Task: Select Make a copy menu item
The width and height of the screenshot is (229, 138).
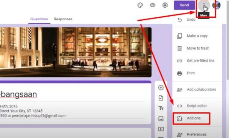Action: [197, 36]
